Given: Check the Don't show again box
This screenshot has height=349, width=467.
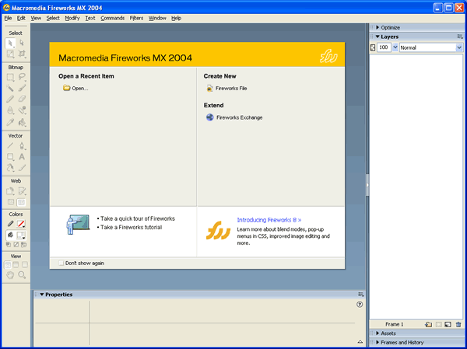Looking at the screenshot, I should click(61, 263).
